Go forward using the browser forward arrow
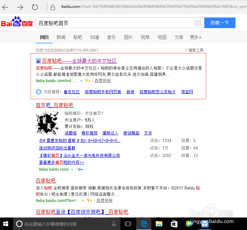This screenshot has height=230, width=247. 20,7
